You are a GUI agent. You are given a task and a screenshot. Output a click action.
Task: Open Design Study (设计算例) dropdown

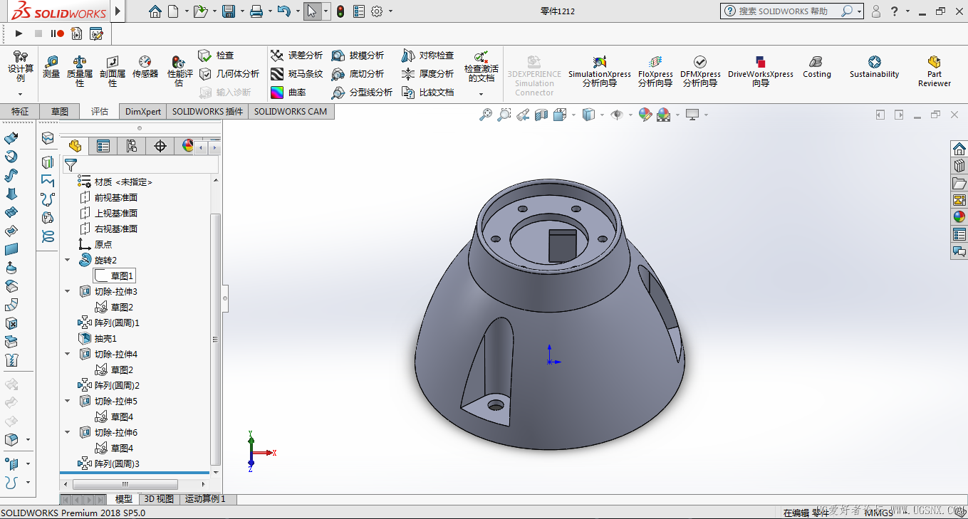pos(21,94)
